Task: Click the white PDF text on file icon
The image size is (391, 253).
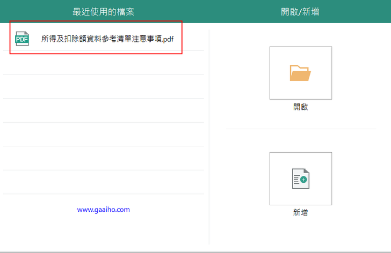Action: [22, 39]
